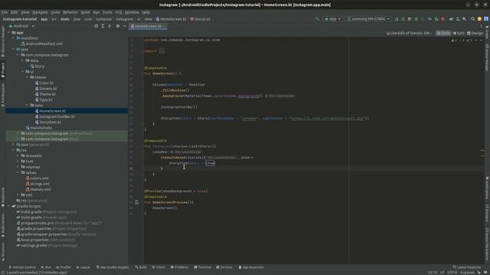Image resolution: width=490 pixels, height=275 pixels.
Task: Switch editor to Split view
Action: tap(459, 33)
